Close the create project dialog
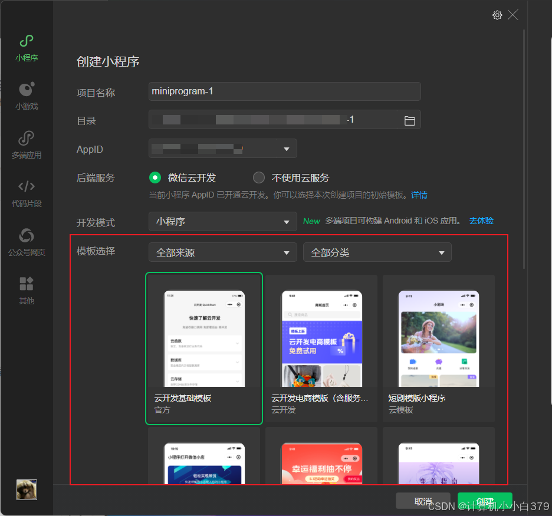This screenshot has height=516, width=552. click(x=513, y=15)
